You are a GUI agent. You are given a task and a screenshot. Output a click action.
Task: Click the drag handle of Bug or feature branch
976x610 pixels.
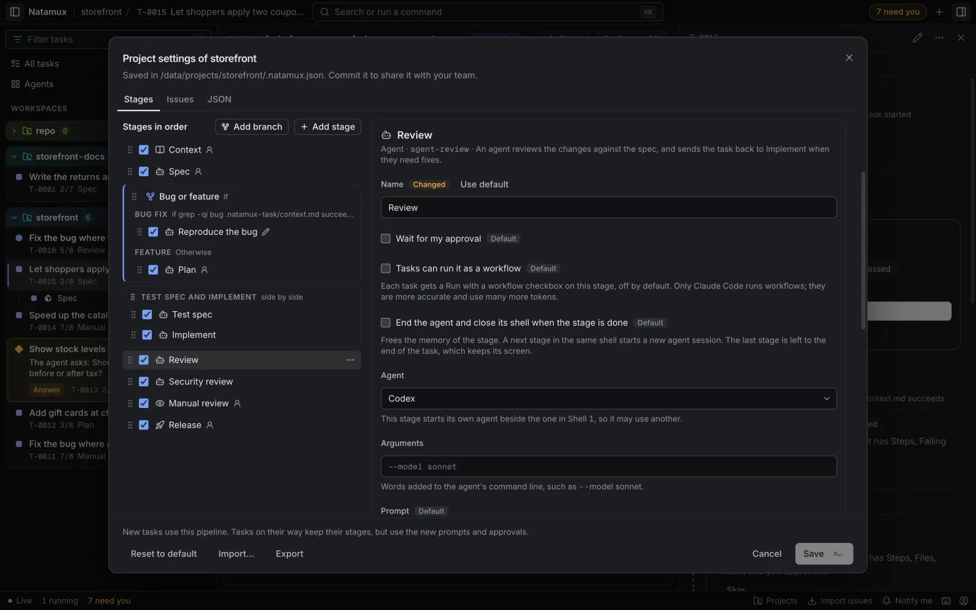(x=134, y=196)
